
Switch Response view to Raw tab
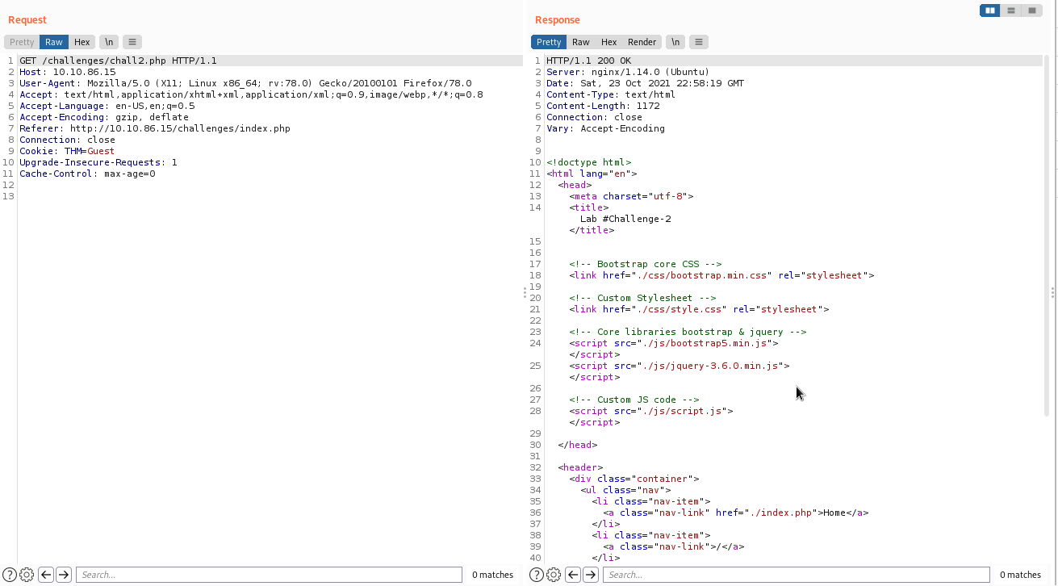coord(581,42)
